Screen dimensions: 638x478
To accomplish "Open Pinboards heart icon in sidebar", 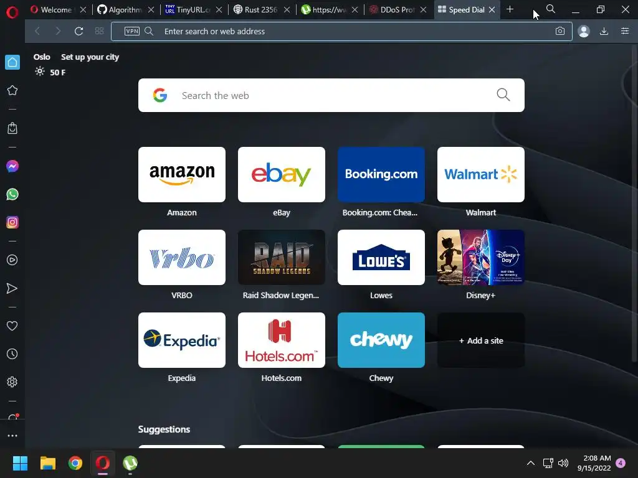I will click(12, 326).
